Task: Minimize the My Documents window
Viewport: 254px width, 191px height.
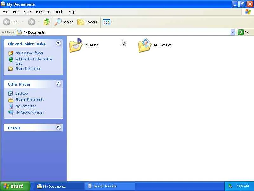Action: [x=235, y=4]
